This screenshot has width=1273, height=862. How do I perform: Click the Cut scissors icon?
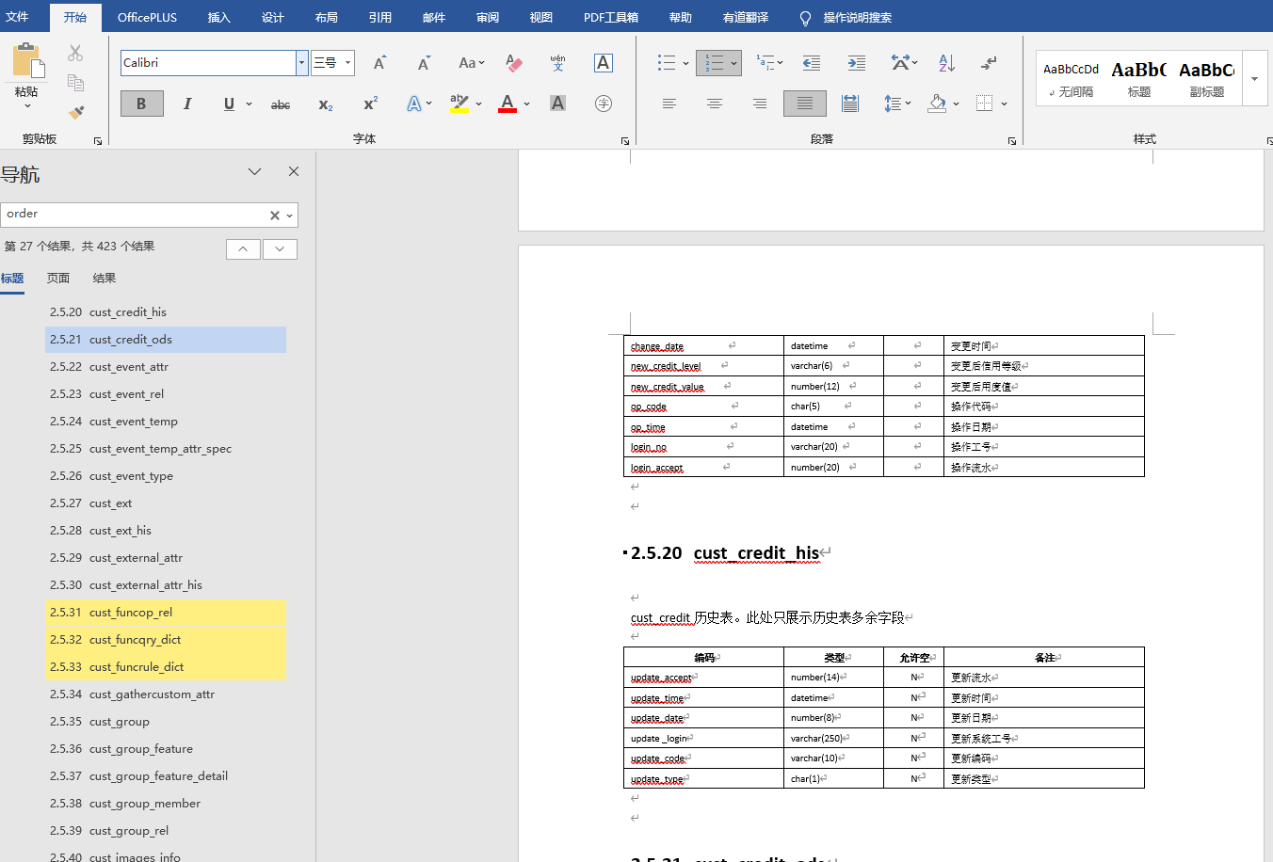tap(75, 54)
